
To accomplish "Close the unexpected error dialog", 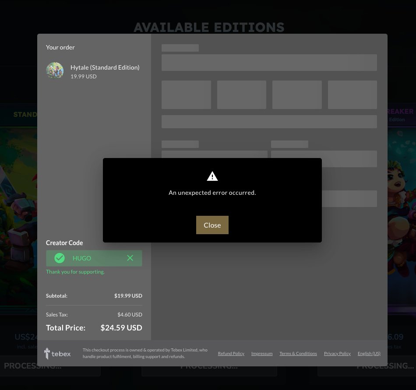I will [x=212, y=225].
